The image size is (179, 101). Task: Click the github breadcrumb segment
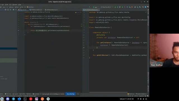[x=17, y=7]
